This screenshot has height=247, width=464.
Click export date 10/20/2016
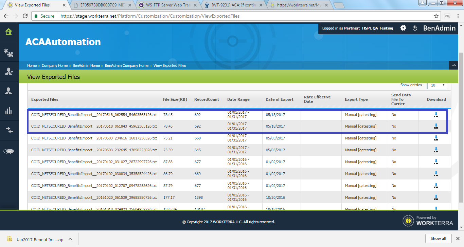point(275,197)
